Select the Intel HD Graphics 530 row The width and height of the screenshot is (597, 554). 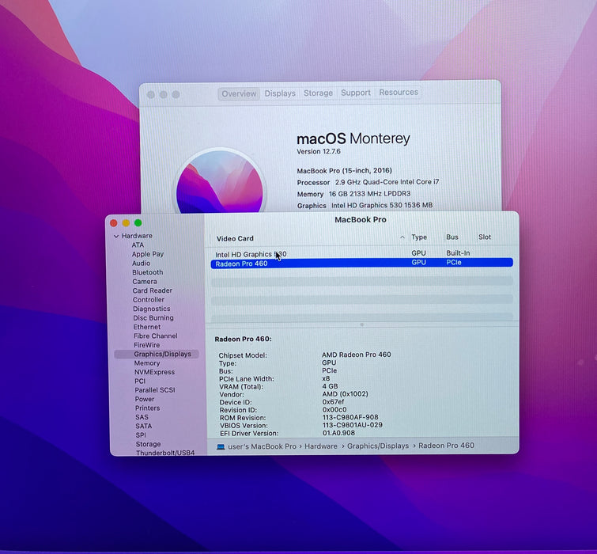click(361, 254)
